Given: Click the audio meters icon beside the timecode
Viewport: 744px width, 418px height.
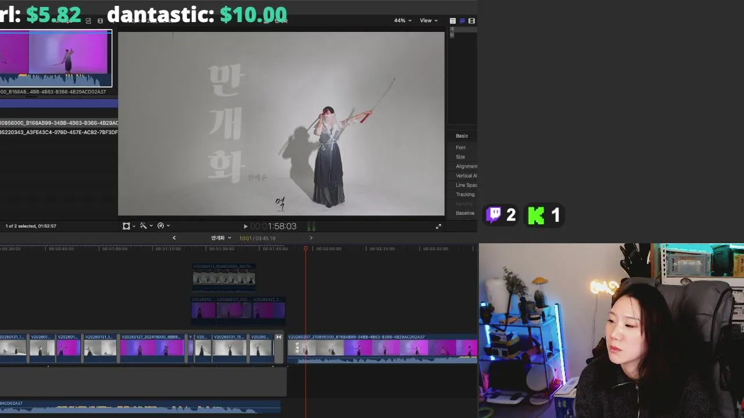Looking at the screenshot, I should click(x=311, y=226).
